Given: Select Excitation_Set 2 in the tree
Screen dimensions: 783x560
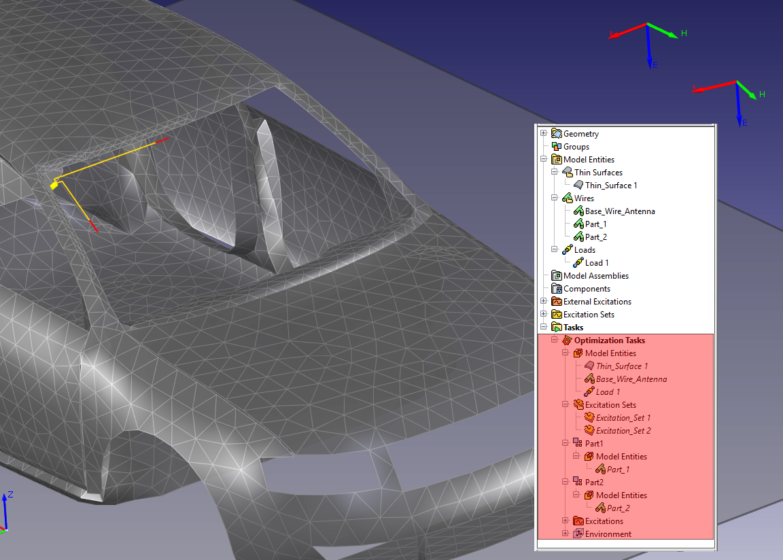Looking at the screenshot, I should 623,431.
